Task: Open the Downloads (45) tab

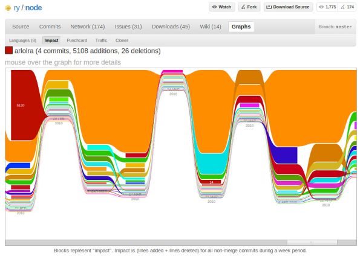Action: pyautogui.click(x=171, y=27)
